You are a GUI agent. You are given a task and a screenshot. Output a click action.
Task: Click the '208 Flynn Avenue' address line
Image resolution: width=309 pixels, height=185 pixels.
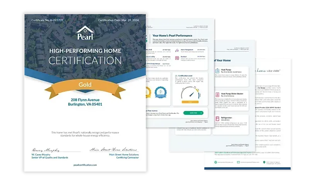(x=85, y=100)
